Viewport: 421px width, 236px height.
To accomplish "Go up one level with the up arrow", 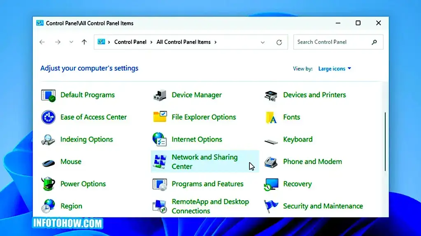I will [84, 42].
